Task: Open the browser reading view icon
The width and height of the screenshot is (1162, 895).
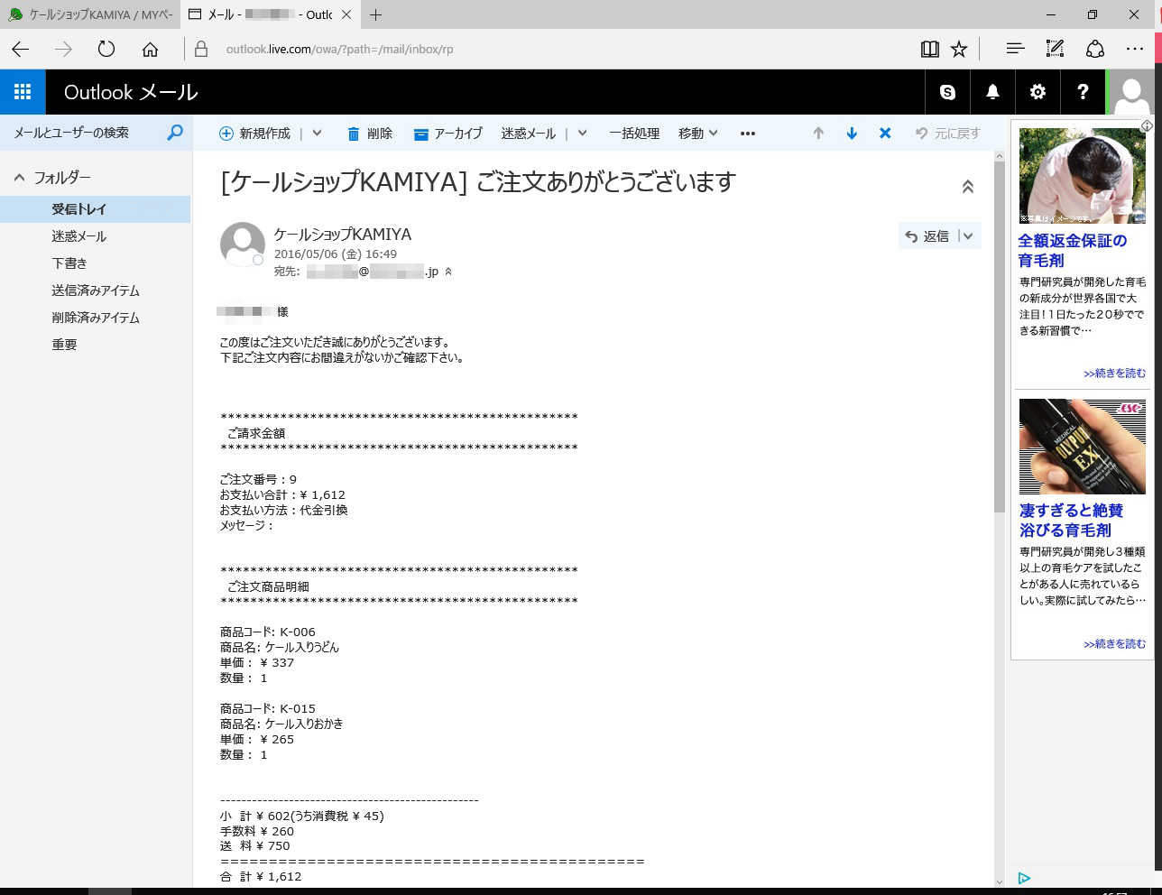Action: 929,49
